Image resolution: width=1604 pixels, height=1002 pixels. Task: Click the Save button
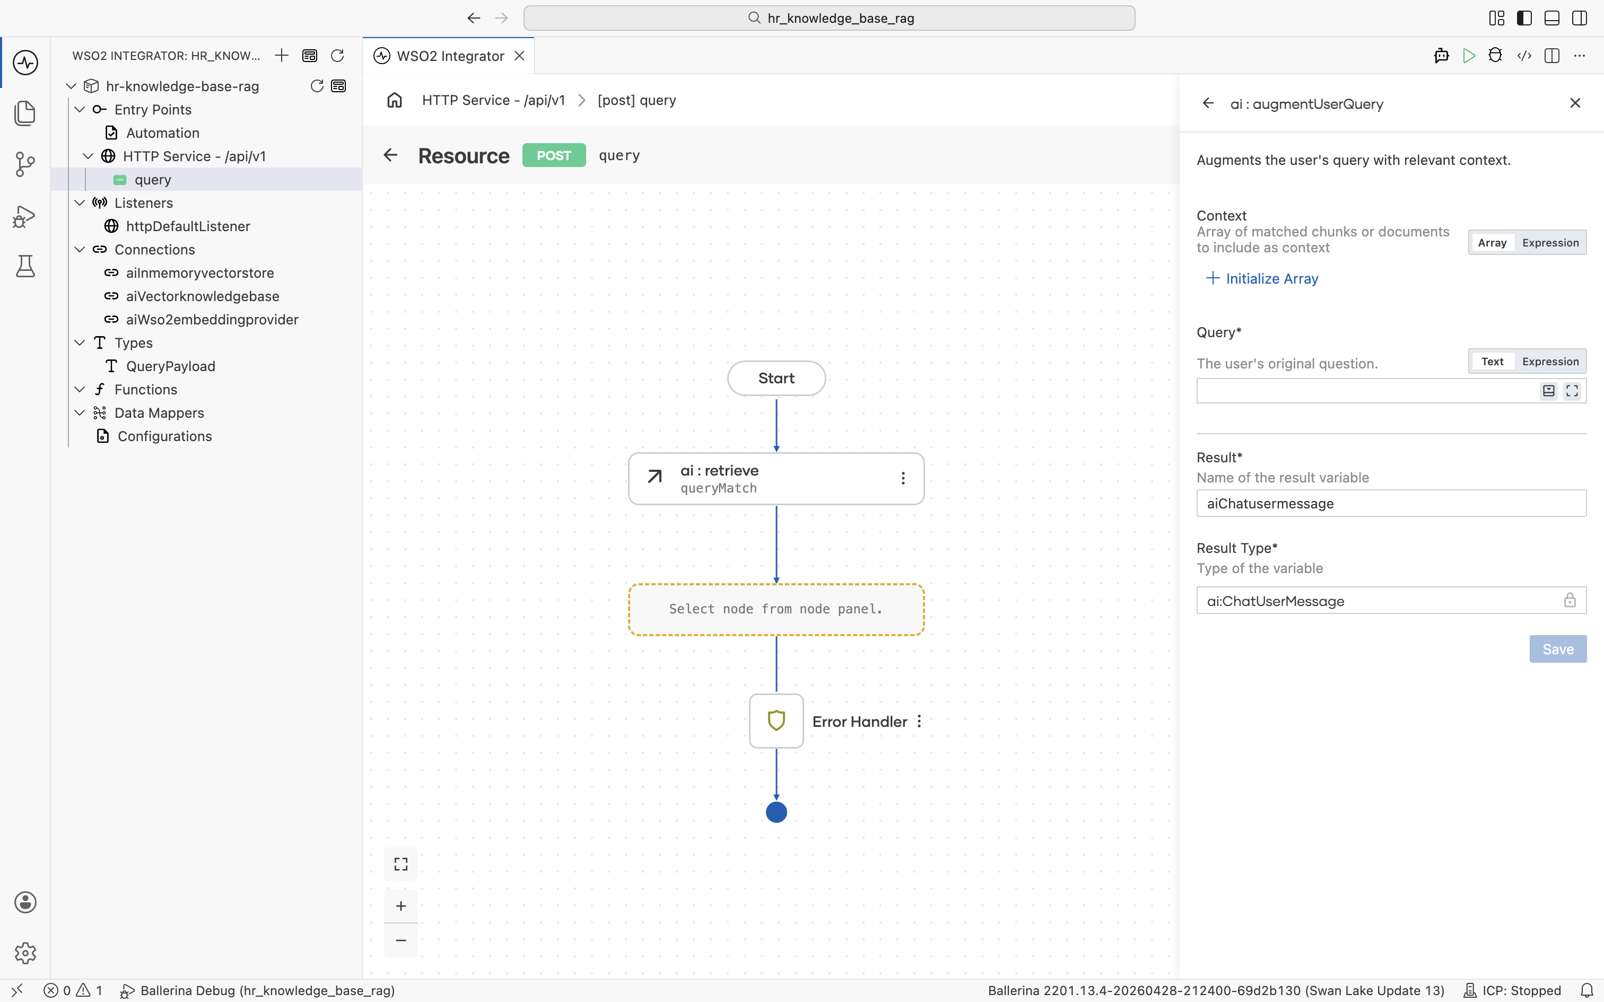[x=1558, y=649]
